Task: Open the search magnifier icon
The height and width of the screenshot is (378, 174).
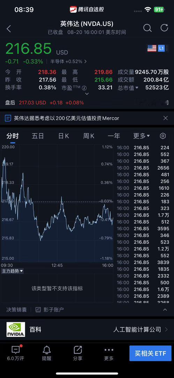Action: pos(147,28)
